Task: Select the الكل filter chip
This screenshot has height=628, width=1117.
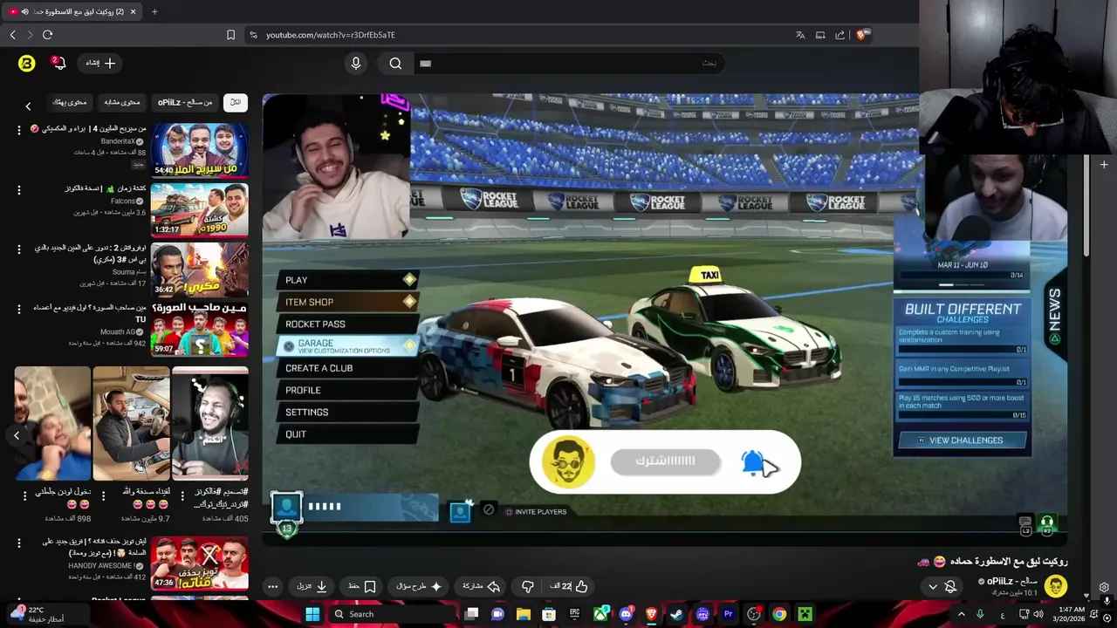Action: click(236, 102)
